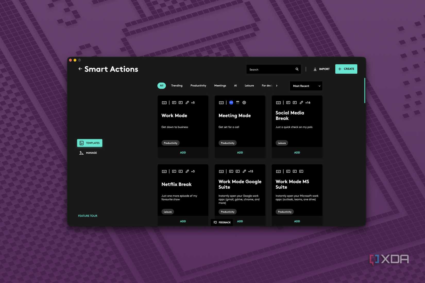
Task: Add the Social Media Break template
Action: 297,153
